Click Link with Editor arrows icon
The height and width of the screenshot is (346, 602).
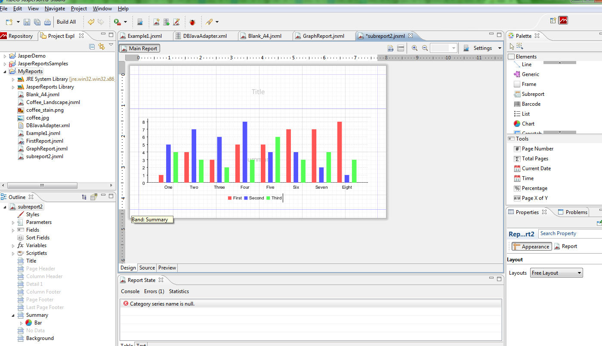tap(102, 46)
